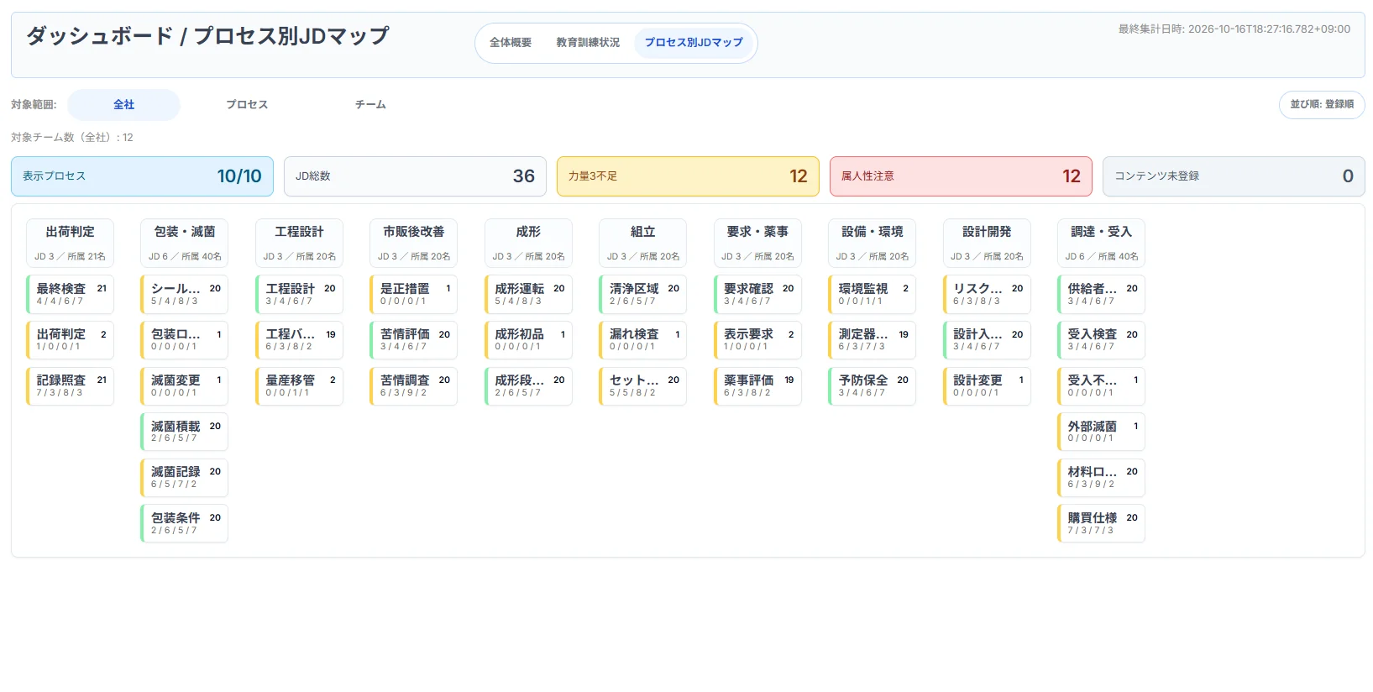The height and width of the screenshot is (692, 1373).
Task: Open the 工程設計 JD card with count 20
Action: (299, 295)
